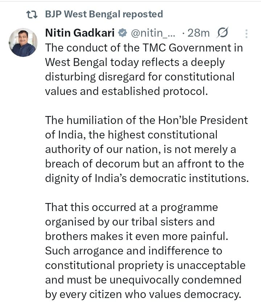Screen dimensions: 261x306
Task: Click the 28m timestamp
Action: click(199, 33)
